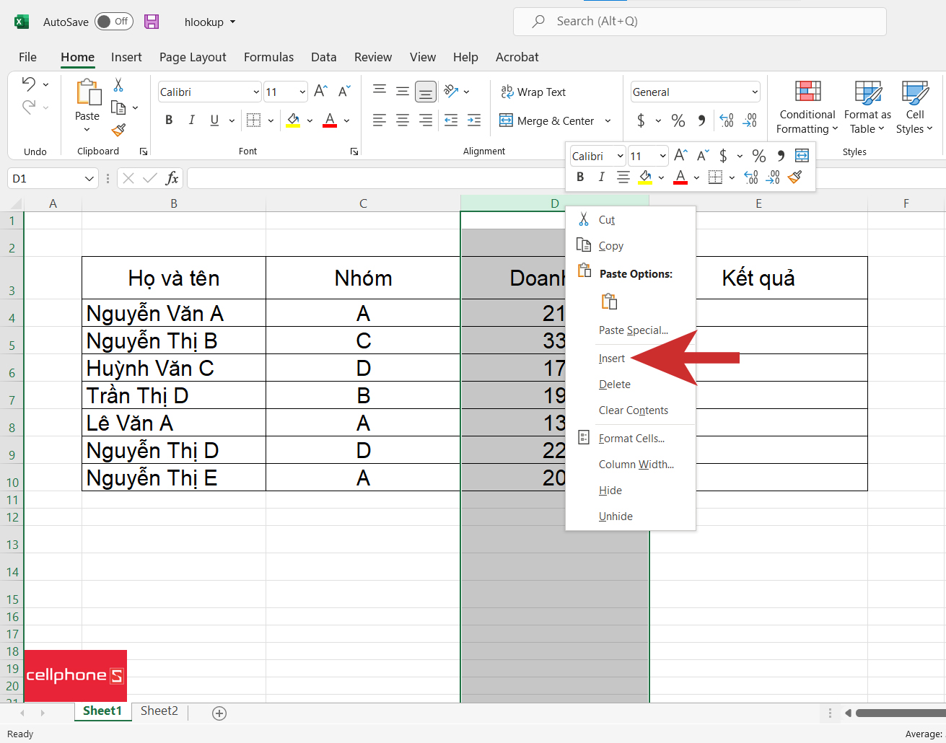
Task: Choose Insert in context menu
Action: [x=630, y=359]
